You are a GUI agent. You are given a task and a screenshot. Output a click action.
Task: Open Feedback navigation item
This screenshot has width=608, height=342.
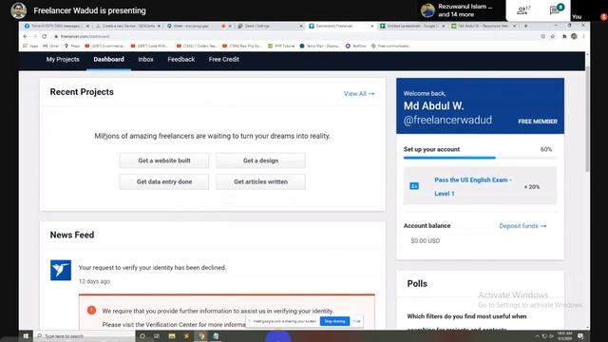[x=181, y=59]
